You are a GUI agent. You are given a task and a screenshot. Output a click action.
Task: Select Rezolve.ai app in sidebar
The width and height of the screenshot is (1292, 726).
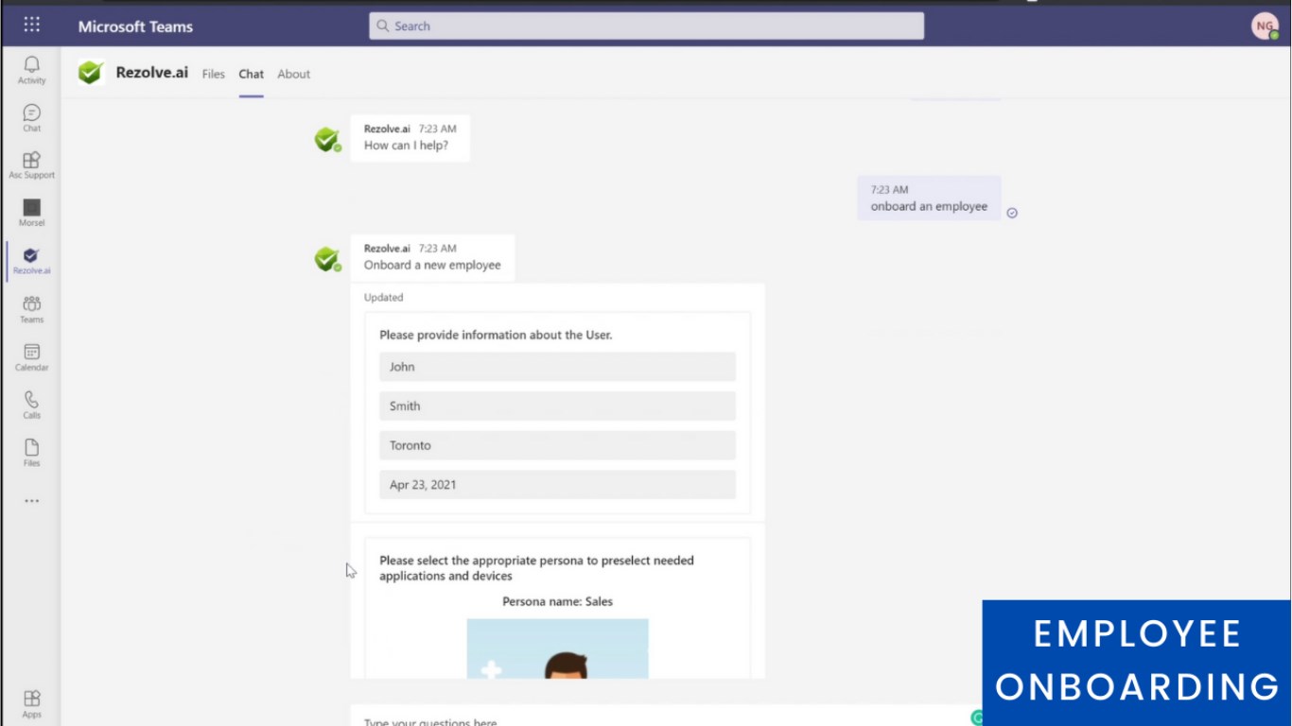(x=31, y=260)
